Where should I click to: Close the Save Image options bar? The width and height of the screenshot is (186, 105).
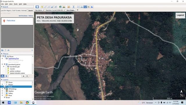pyautogui.click(x=78, y=10)
